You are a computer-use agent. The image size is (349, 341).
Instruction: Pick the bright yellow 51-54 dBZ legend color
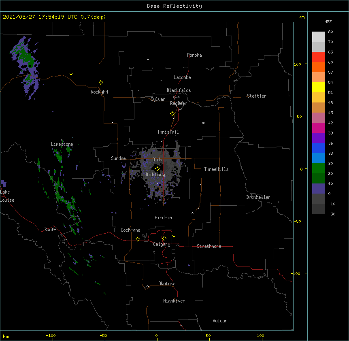[318, 87]
